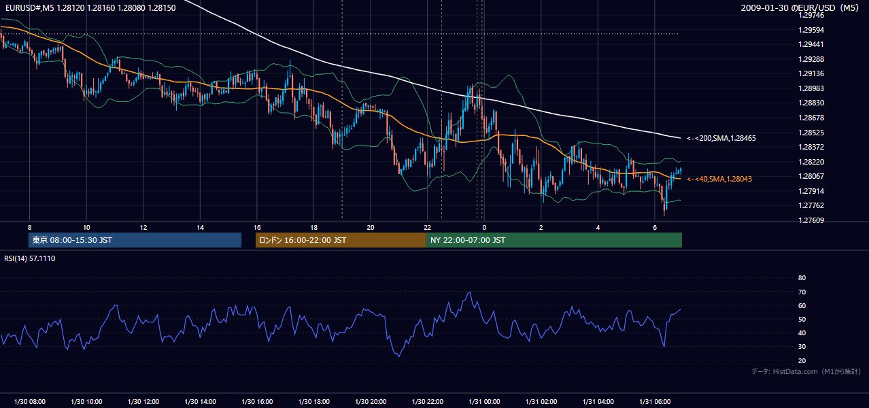The height and width of the screenshot is (408, 869).
Task: Click price level 1.27609 on the axis
Action: click(x=812, y=220)
